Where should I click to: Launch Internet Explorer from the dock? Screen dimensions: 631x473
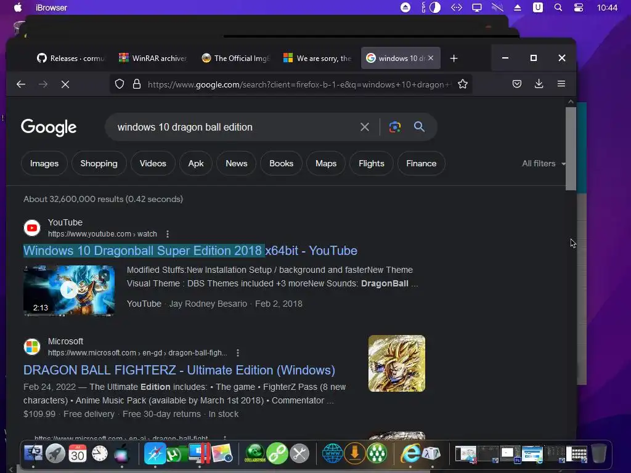tap(410, 453)
